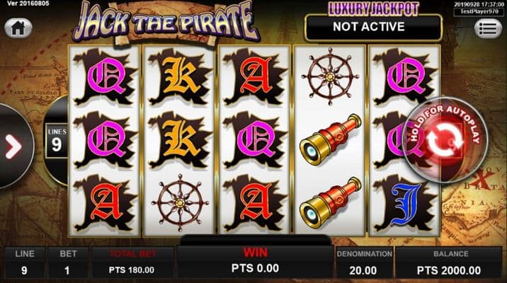
Task: Click the Total Bet PTS 180.00 field
Action: pyautogui.click(x=132, y=262)
